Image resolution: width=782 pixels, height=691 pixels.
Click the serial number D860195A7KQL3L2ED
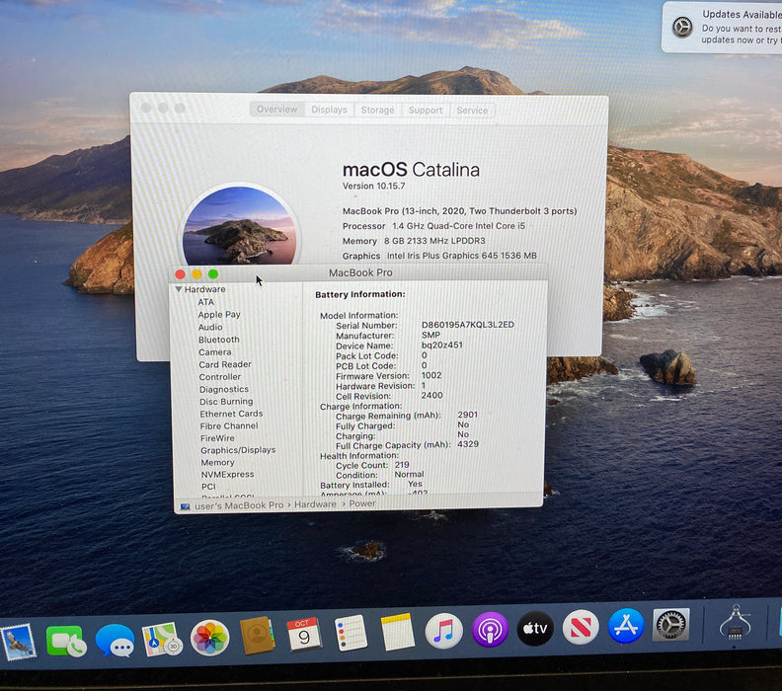point(468,325)
